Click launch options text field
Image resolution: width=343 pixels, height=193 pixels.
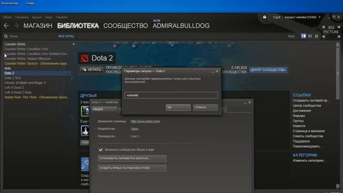[171, 95]
